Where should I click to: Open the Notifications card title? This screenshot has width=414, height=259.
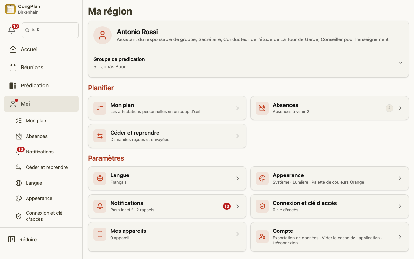[127, 203]
